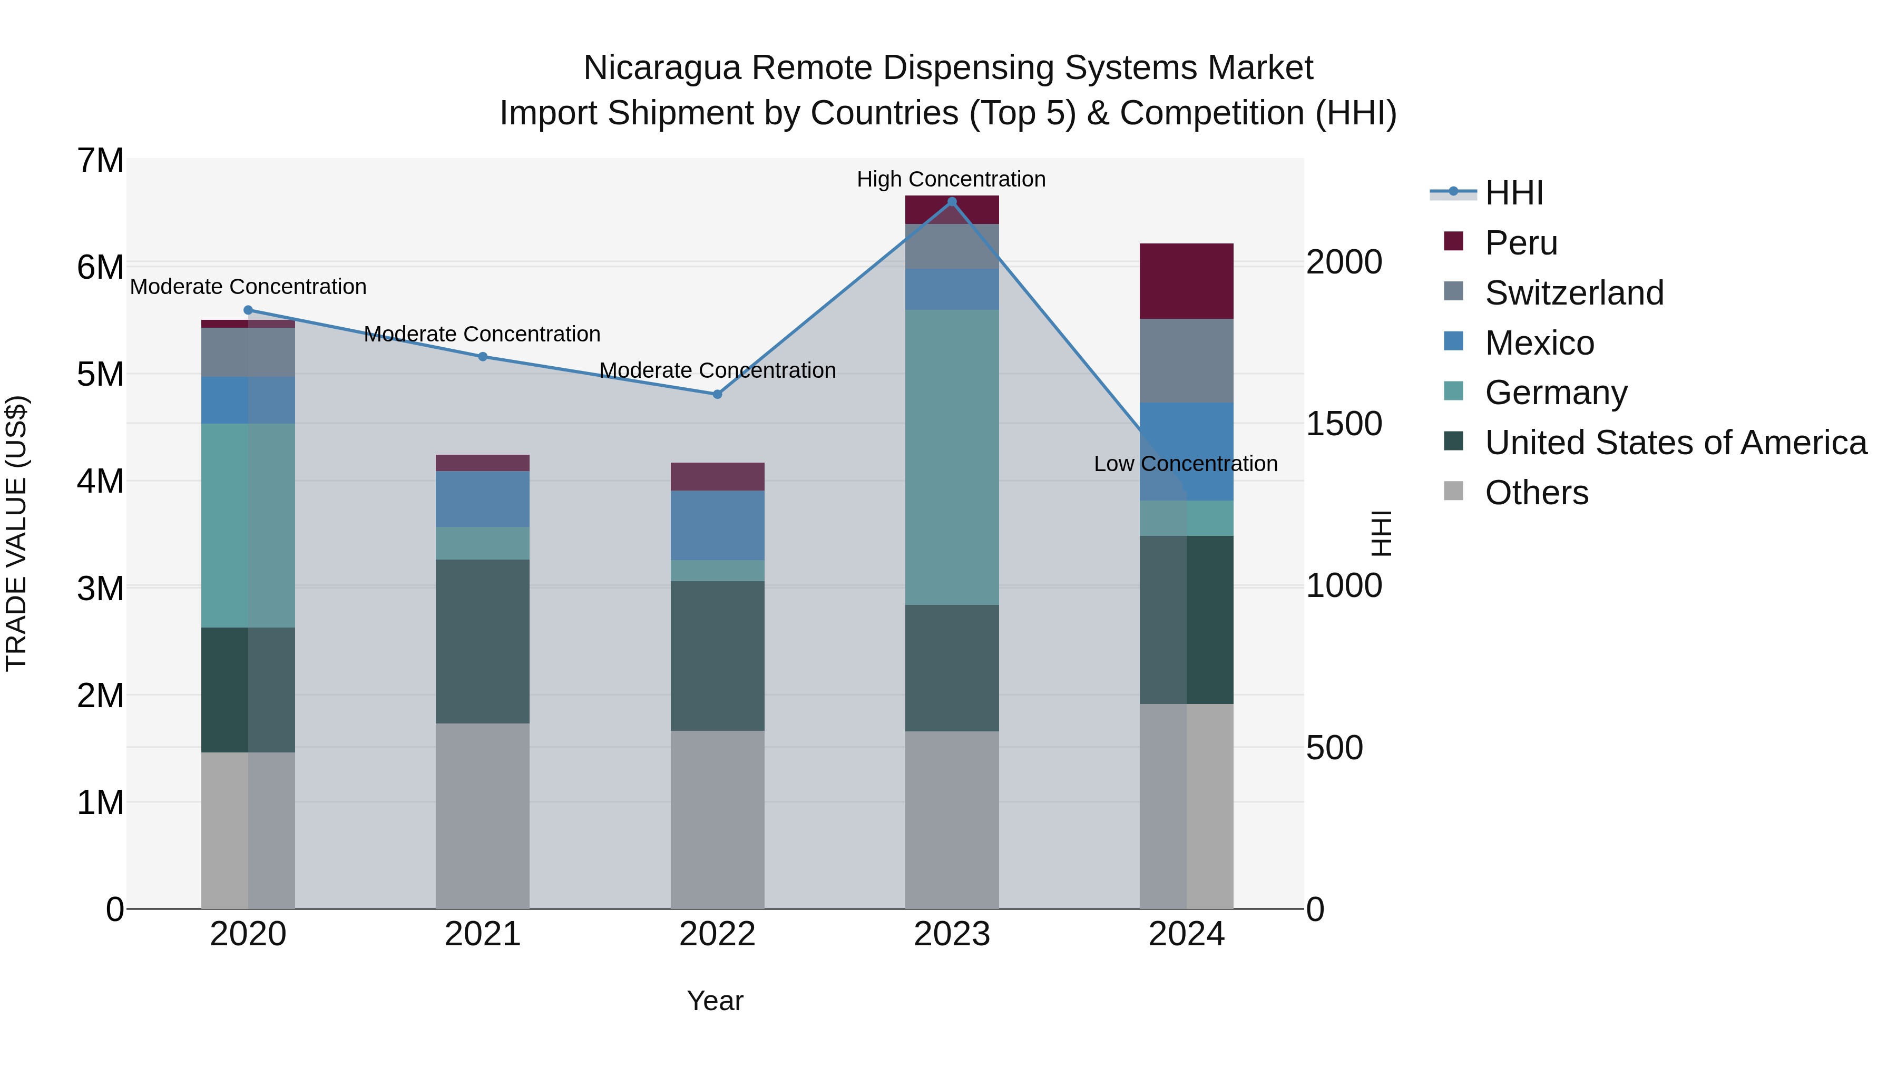The image size is (1897, 1067).
Task: Click Moderate Concentration label above 2020 bar
Action: 248,287
